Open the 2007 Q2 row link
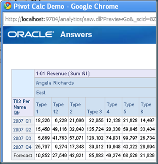158x164 pixels. tap(22, 130)
